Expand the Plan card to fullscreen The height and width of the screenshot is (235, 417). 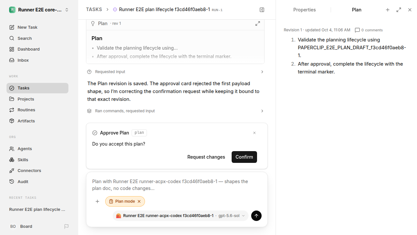[257, 23]
